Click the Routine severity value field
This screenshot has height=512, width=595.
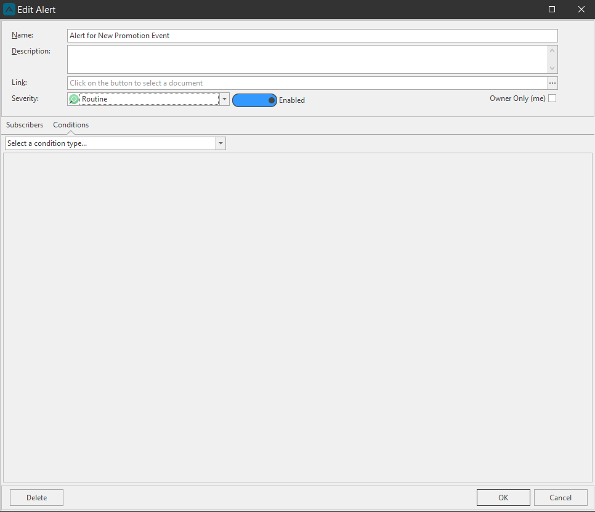(149, 99)
